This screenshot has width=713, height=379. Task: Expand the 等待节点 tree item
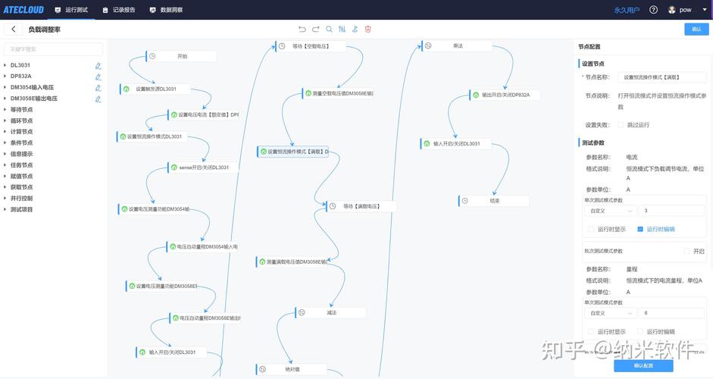point(5,110)
